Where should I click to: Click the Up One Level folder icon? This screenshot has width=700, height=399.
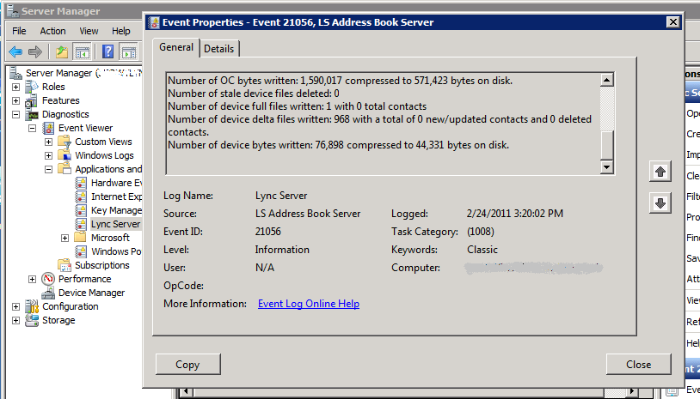pos(62,52)
